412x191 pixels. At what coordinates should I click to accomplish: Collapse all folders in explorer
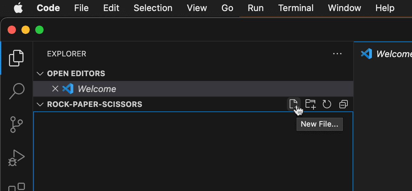point(344,104)
